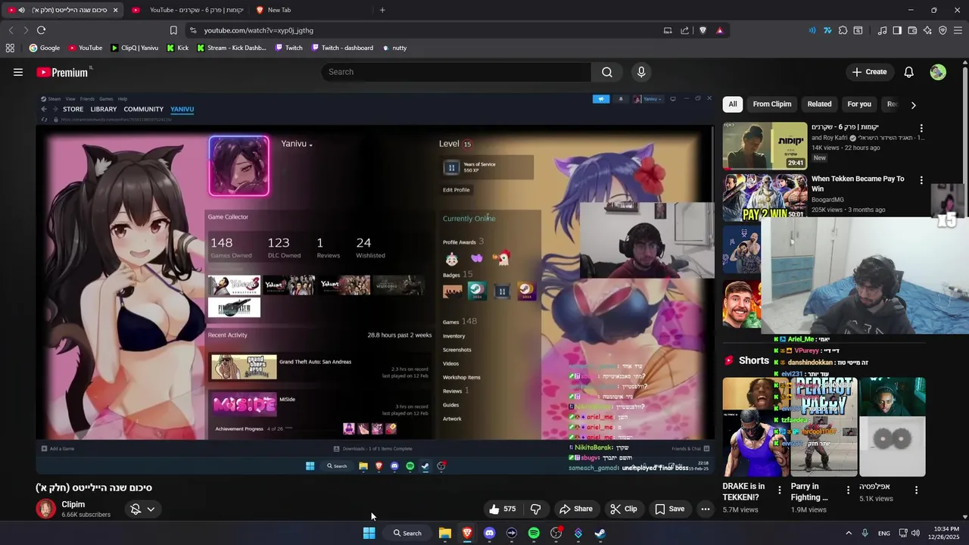Open options for Parry in Fighting short
This screenshot has height=545, width=969.
[848, 490]
